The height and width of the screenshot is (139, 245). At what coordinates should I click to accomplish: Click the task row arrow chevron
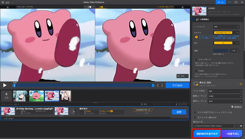74,111
